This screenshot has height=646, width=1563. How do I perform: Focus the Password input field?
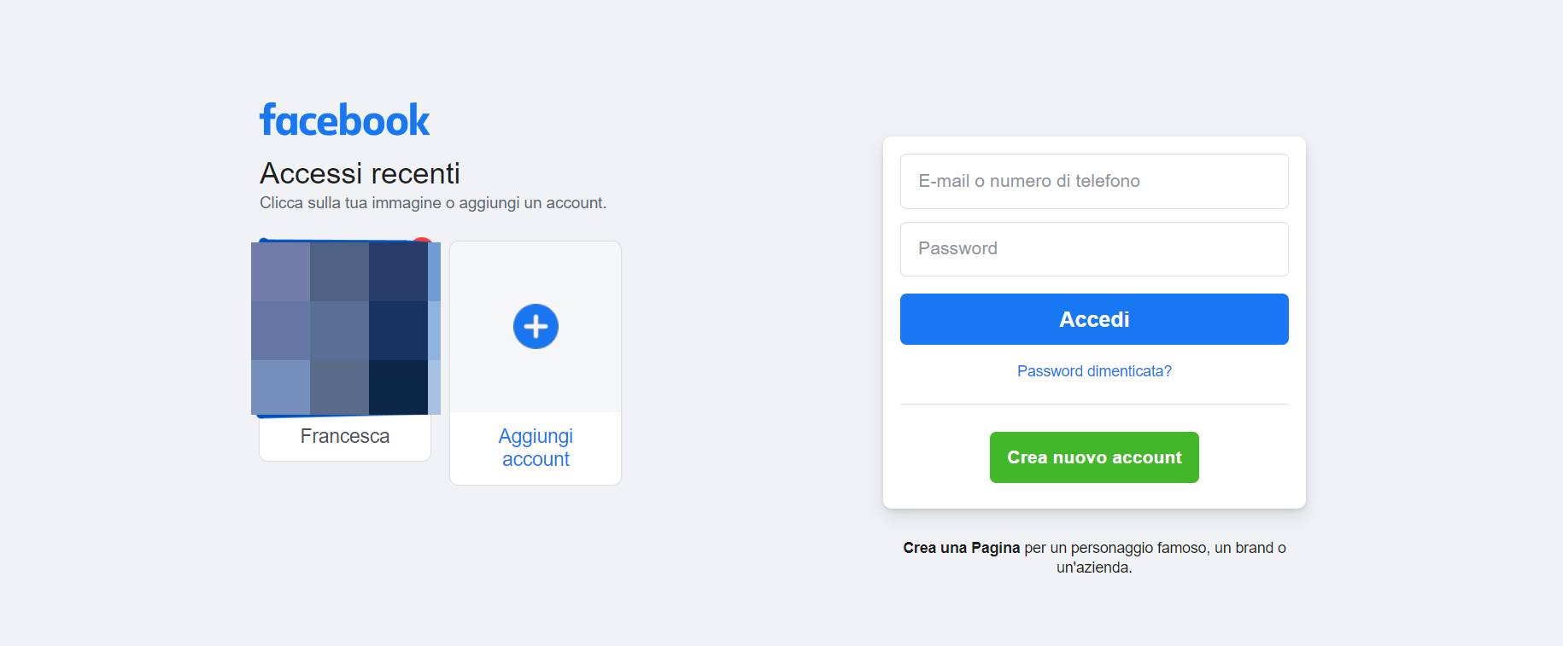[x=1094, y=248]
